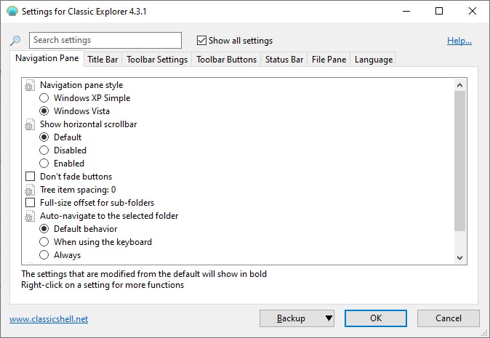Click the scroll down arrow in settings list
The width and height of the screenshot is (490, 338).
point(459,258)
